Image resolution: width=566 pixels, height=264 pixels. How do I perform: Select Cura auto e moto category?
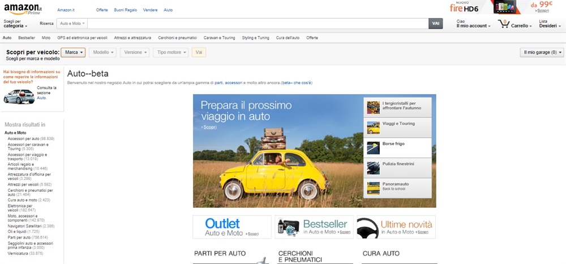29,200
